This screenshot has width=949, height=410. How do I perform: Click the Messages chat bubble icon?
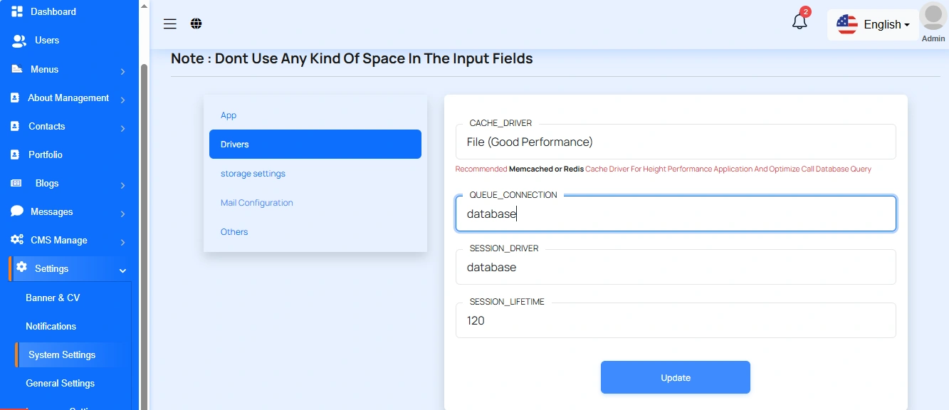pos(17,211)
